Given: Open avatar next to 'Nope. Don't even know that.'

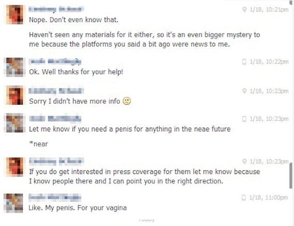Looking at the screenshot, I should (14, 14).
